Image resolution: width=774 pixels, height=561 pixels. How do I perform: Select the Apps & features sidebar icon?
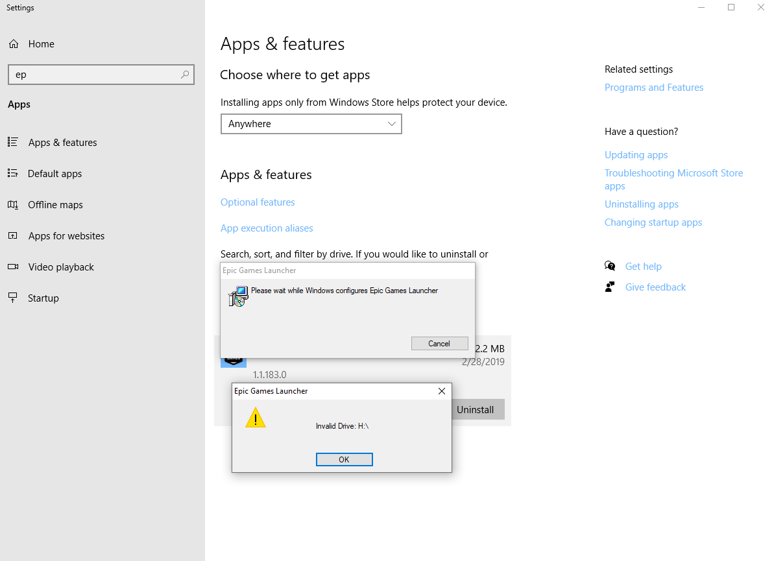(13, 143)
